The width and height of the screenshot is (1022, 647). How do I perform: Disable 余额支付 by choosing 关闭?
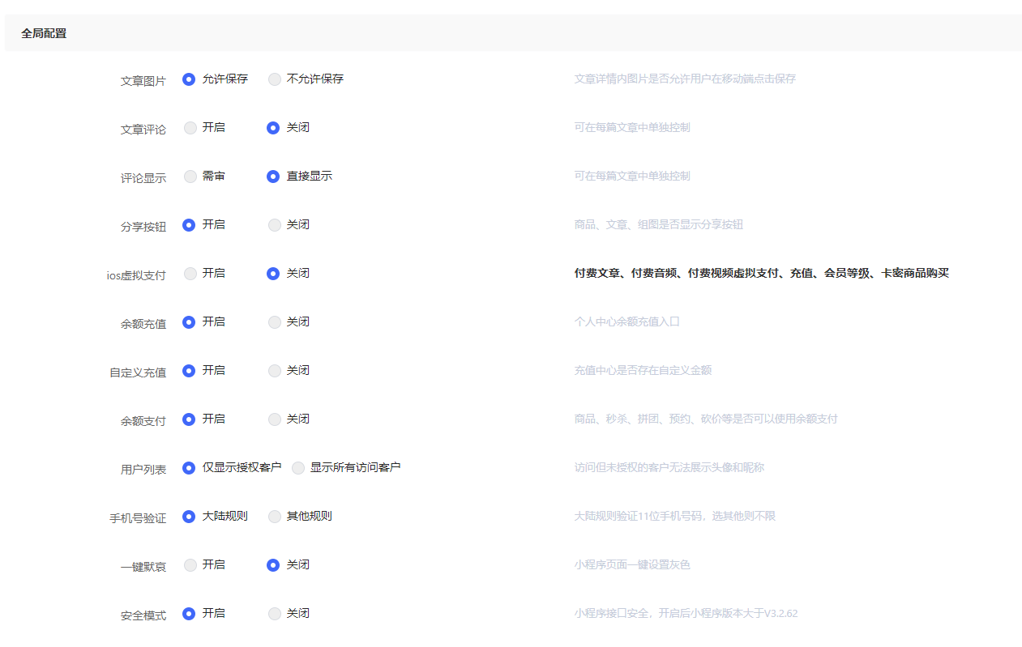click(x=275, y=419)
